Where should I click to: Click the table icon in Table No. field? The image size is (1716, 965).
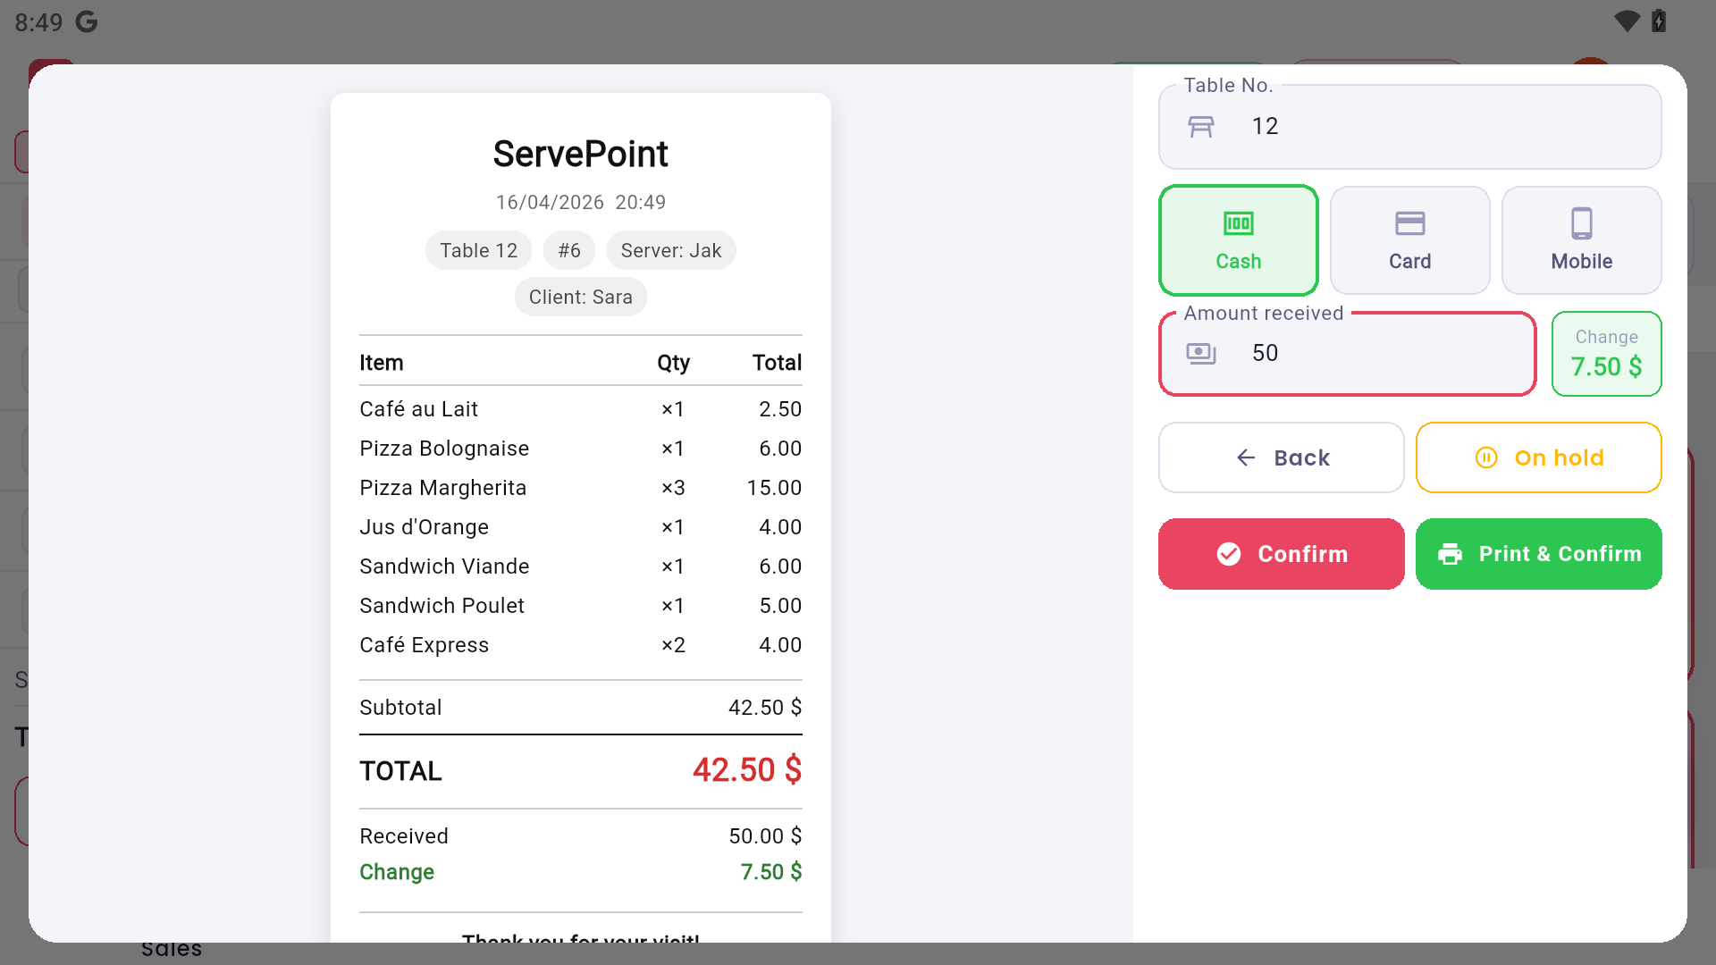[x=1203, y=126]
